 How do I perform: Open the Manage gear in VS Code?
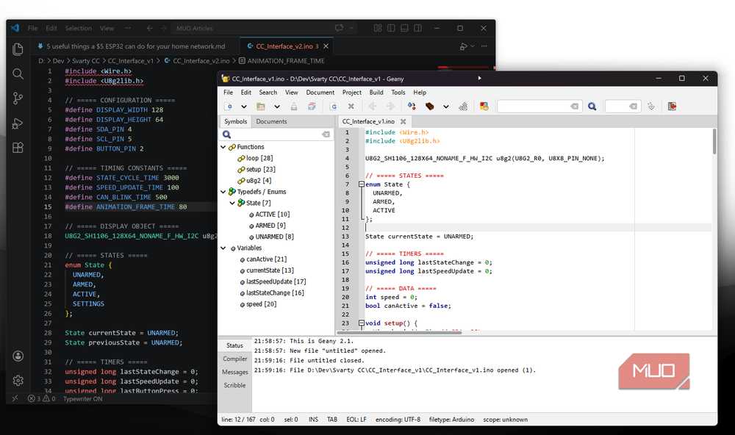tap(18, 381)
